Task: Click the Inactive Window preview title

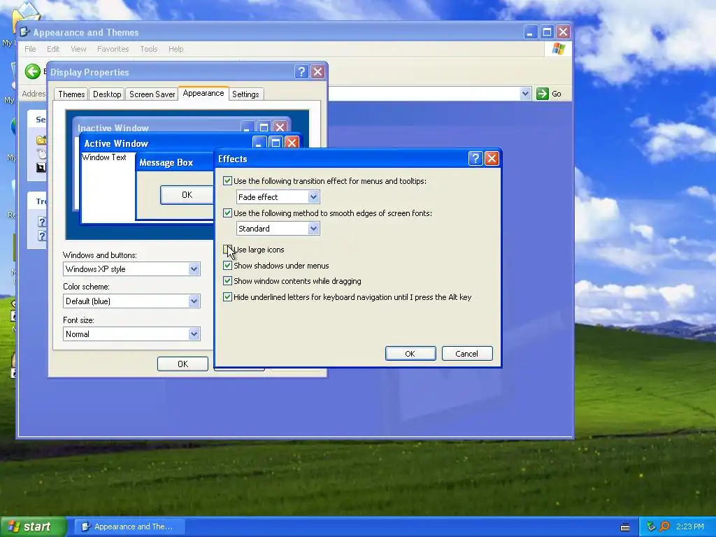Action: pyautogui.click(x=113, y=128)
